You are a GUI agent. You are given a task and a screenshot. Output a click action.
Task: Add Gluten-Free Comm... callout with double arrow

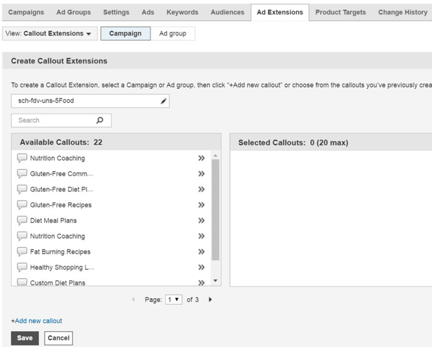point(201,173)
